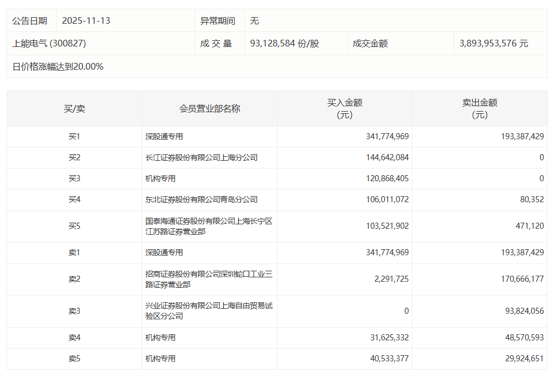Click 招商证券 深圳蛇口工业三路证券营业部 name
This screenshot has height=379, width=555.
point(208,279)
